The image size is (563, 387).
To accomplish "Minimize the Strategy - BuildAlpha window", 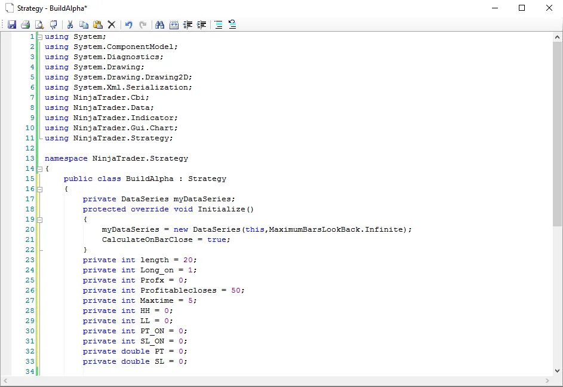I will [495, 8].
